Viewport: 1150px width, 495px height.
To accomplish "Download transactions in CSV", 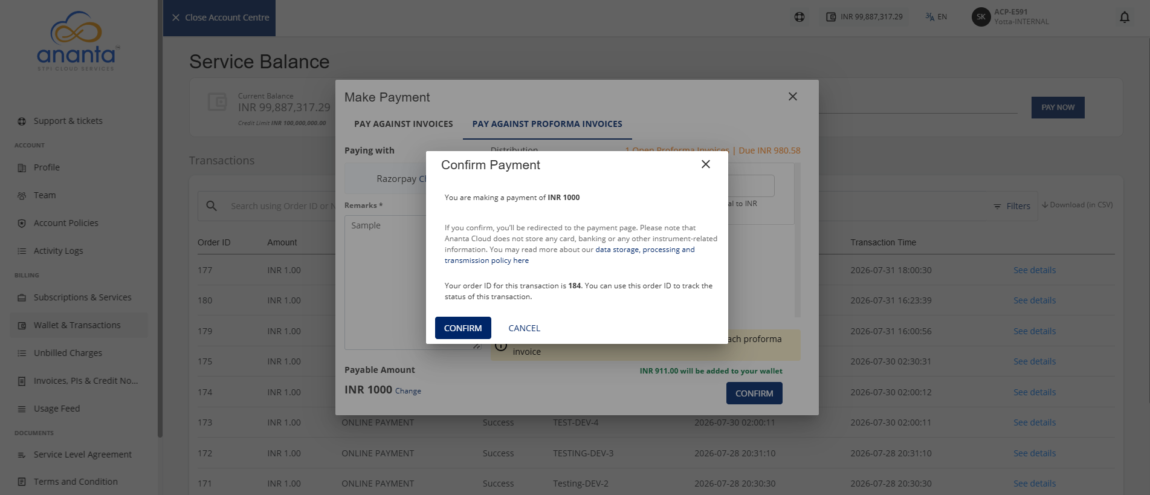I will pos(1077,205).
